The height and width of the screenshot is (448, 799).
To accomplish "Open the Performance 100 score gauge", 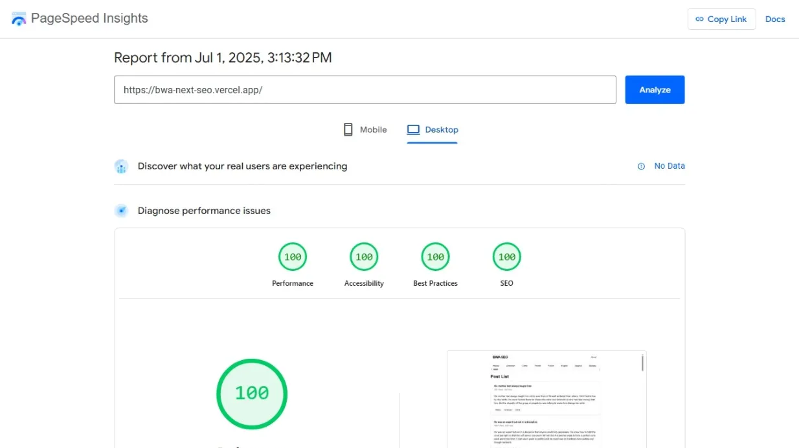I will point(293,256).
